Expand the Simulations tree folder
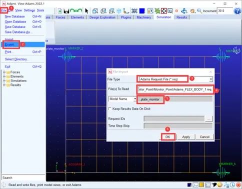Screen dimensions: 242x189 point(4,80)
